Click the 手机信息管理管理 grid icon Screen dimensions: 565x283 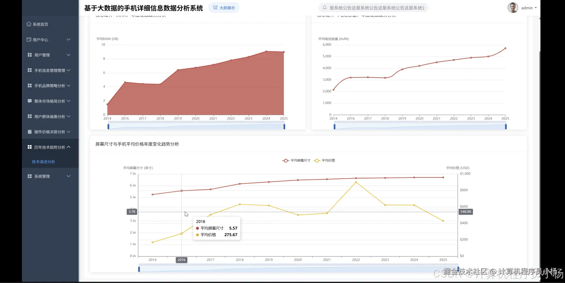pos(30,70)
